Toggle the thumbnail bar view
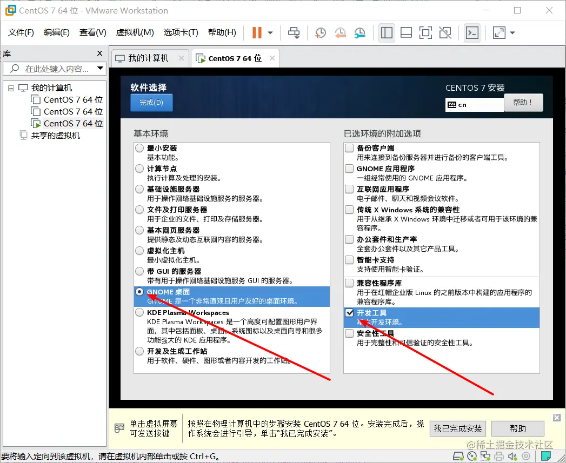 [406, 33]
